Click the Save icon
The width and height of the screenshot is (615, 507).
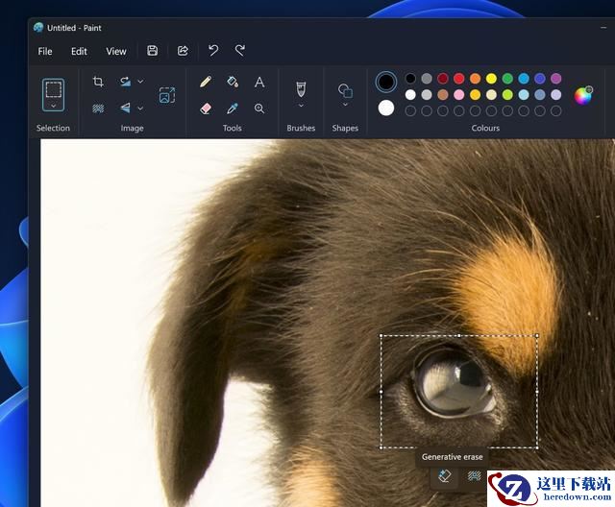[152, 51]
